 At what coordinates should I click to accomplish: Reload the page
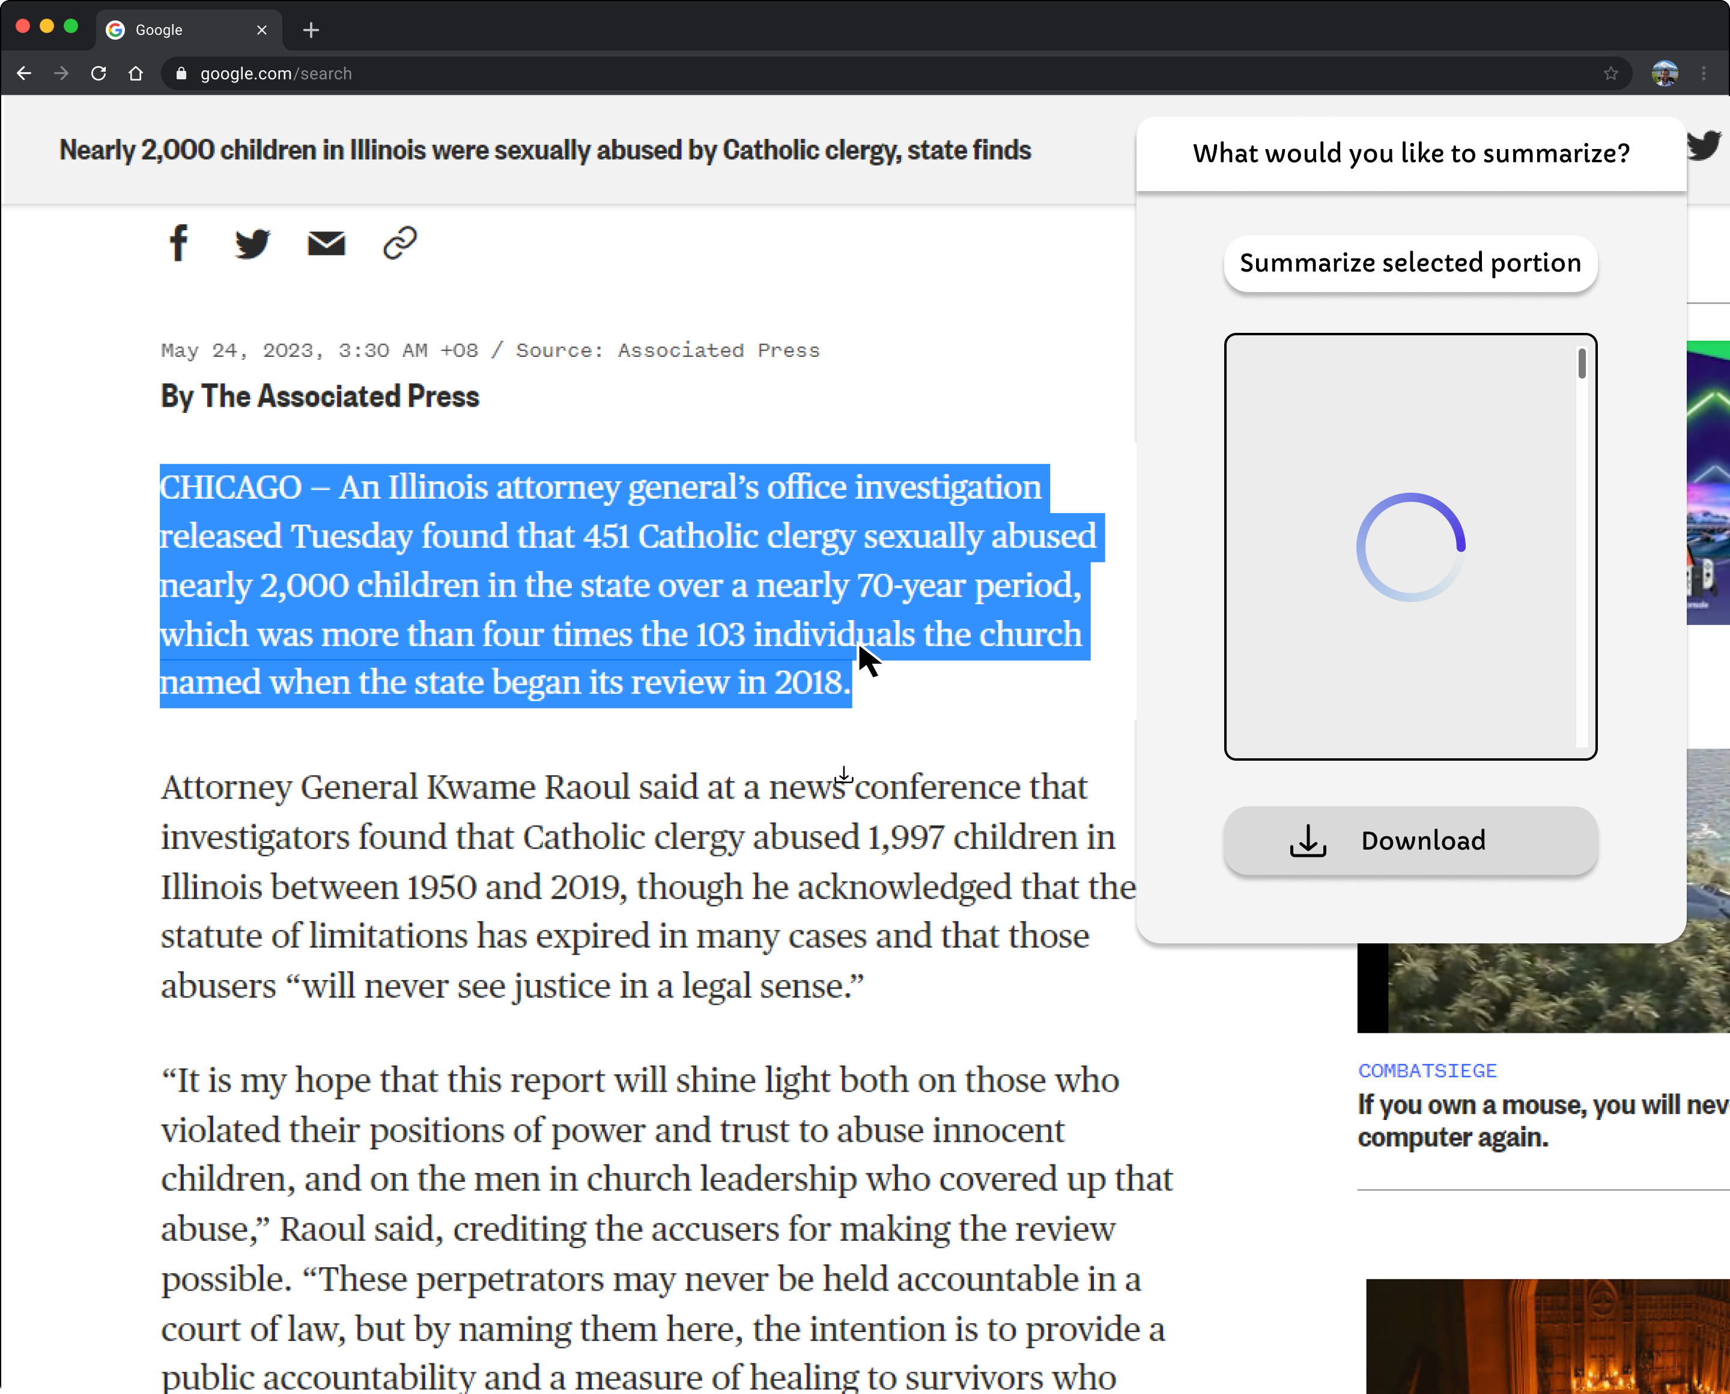tap(99, 74)
